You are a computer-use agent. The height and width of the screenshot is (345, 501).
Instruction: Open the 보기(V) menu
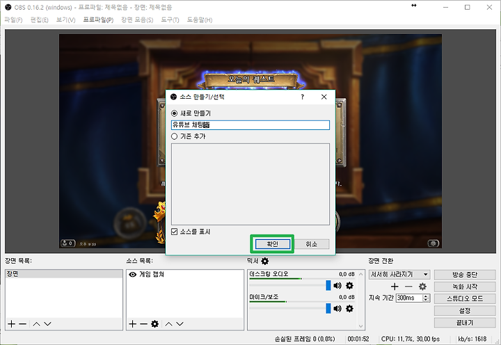pos(66,19)
